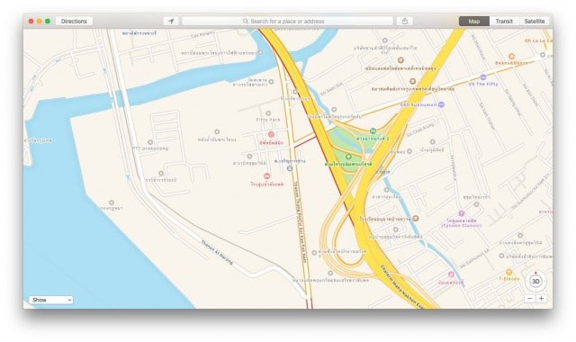Select the Beans&Booze cafe pin
The height and width of the screenshot is (342, 576).
(511, 56)
